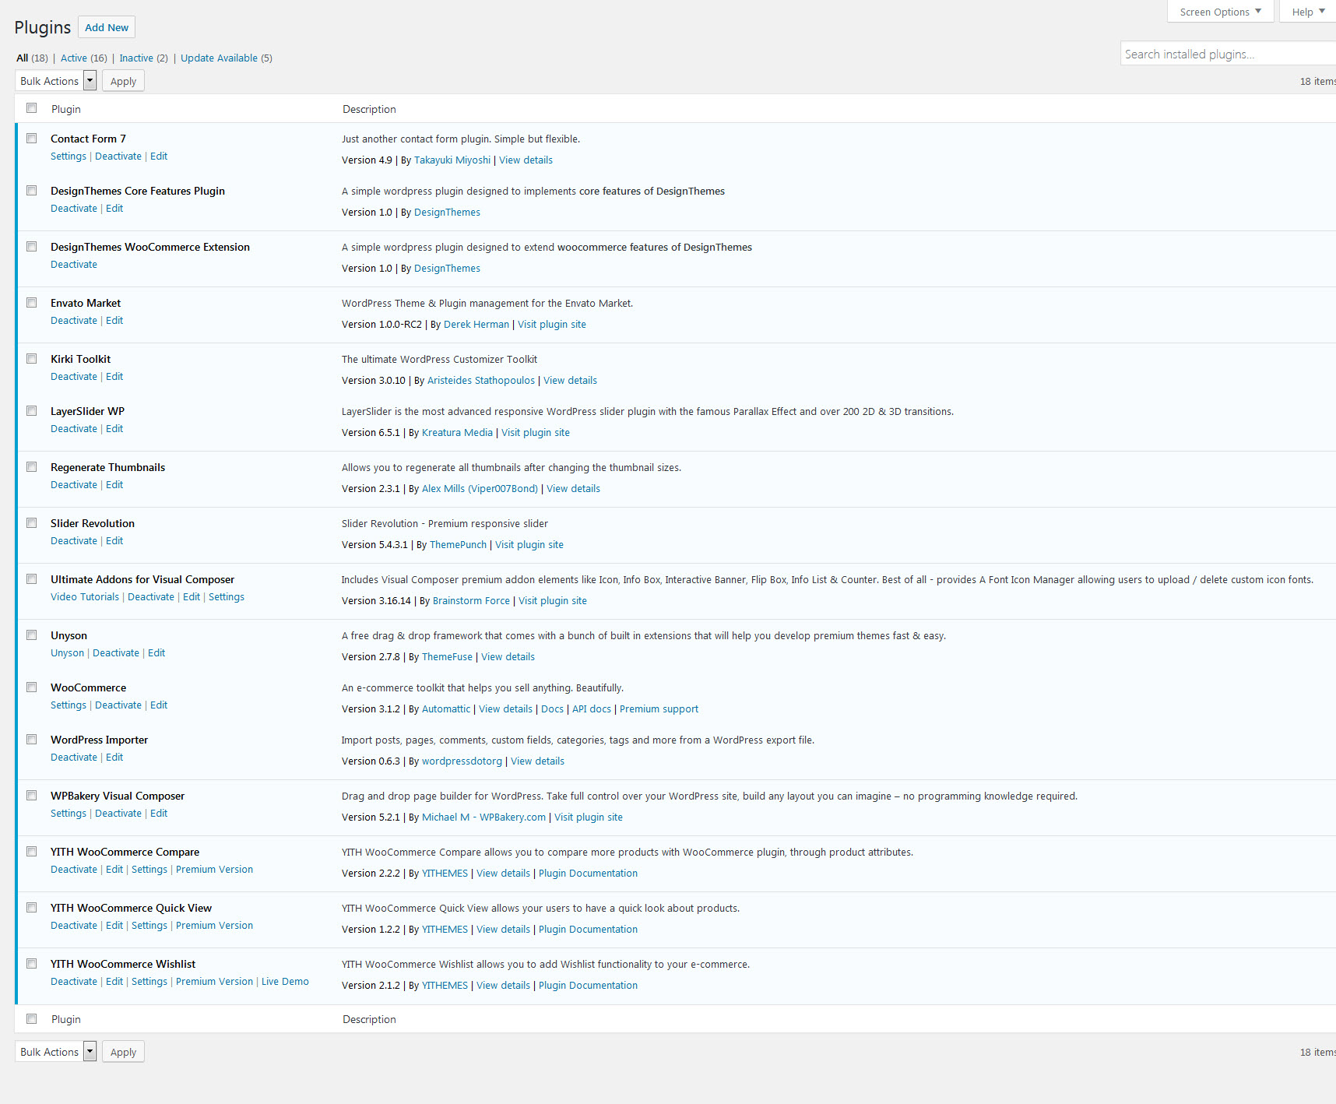The width and height of the screenshot is (1336, 1104).
Task: Toggle the select-all checkbox in table header
Action: [x=32, y=108]
